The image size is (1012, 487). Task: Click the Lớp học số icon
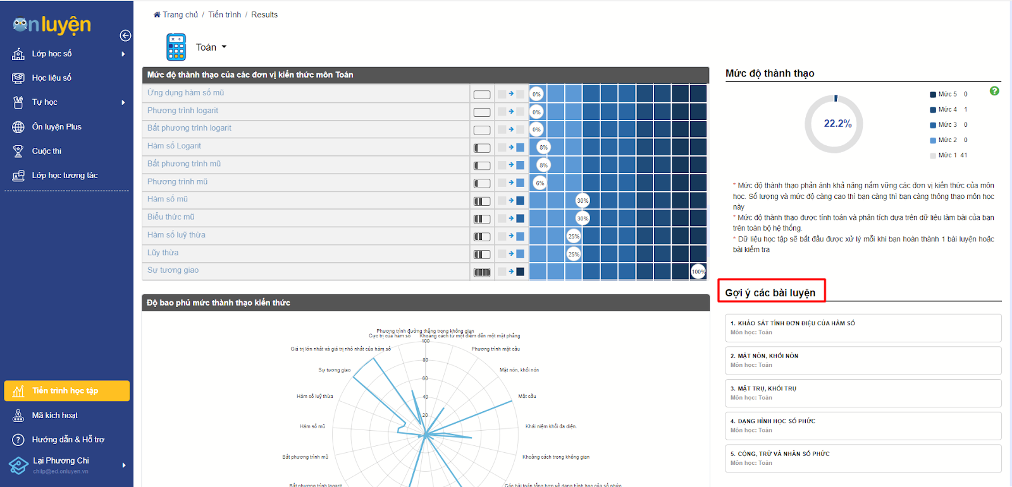pos(18,54)
